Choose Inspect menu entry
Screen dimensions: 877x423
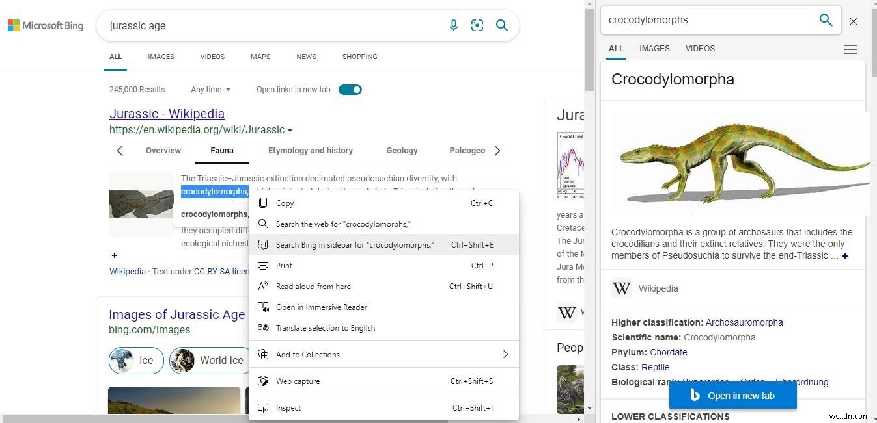384,408
